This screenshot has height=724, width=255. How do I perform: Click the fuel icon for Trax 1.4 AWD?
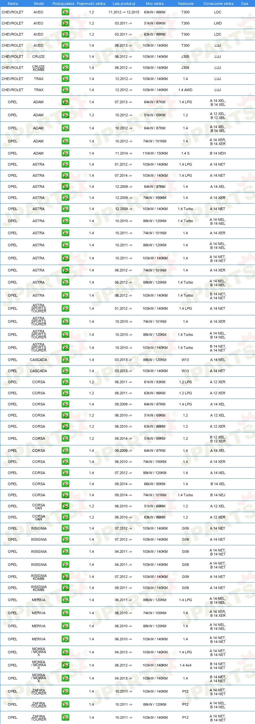pos(65,90)
